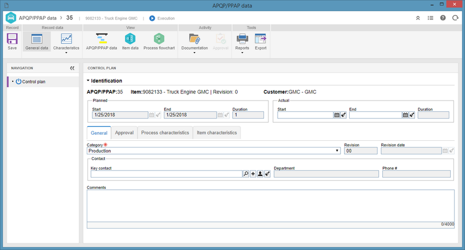Open the Documentation folder icon

[x=194, y=39]
